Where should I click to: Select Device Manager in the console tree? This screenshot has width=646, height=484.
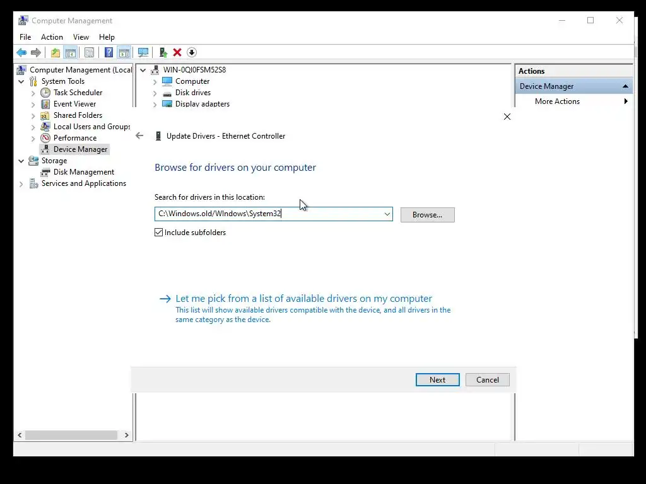(x=80, y=149)
